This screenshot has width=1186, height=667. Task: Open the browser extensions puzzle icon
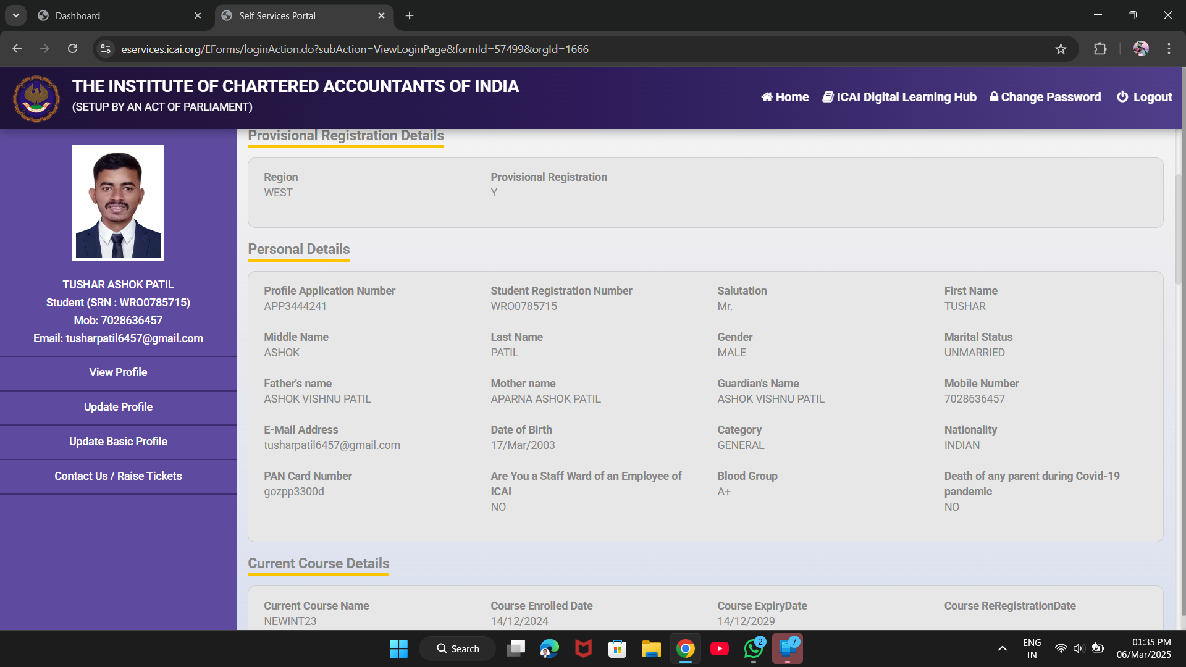pos(1100,49)
